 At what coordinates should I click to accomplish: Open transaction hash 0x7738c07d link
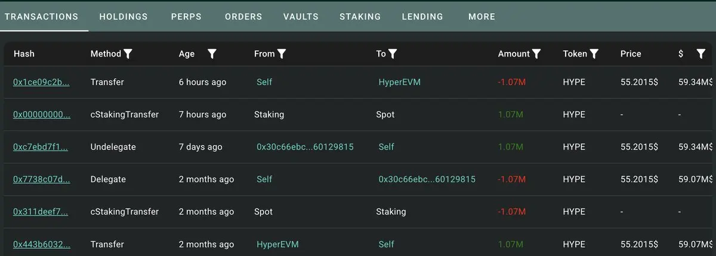pos(41,179)
